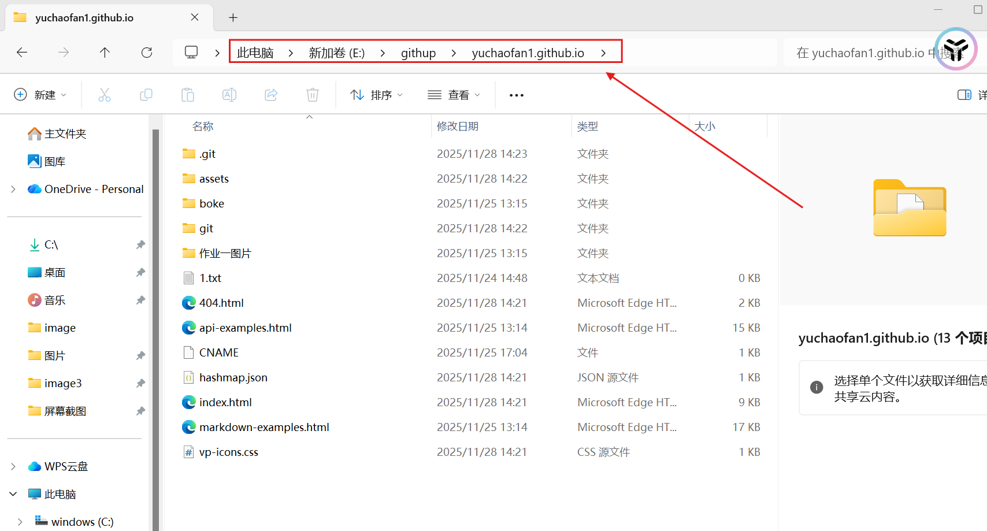Screen dimensions: 987x531
Task: Select the index.html file
Action: [225, 402]
